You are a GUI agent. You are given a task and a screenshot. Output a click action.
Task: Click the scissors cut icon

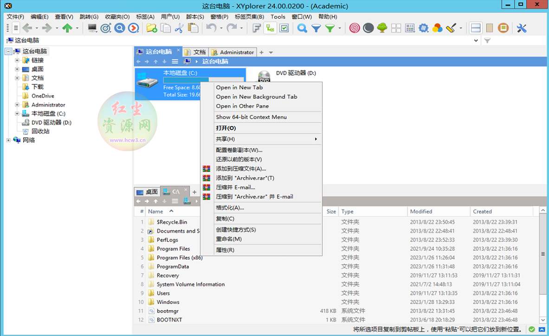click(179, 28)
